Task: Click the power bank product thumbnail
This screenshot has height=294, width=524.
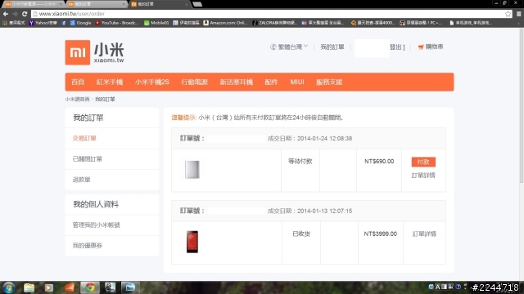Action: (192, 169)
